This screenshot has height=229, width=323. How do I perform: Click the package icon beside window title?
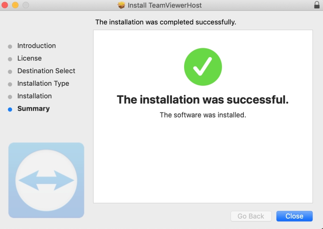tap(122, 5)
